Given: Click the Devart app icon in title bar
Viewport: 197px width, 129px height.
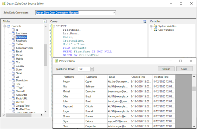Looking at the screenshot, I should point(3,3).
